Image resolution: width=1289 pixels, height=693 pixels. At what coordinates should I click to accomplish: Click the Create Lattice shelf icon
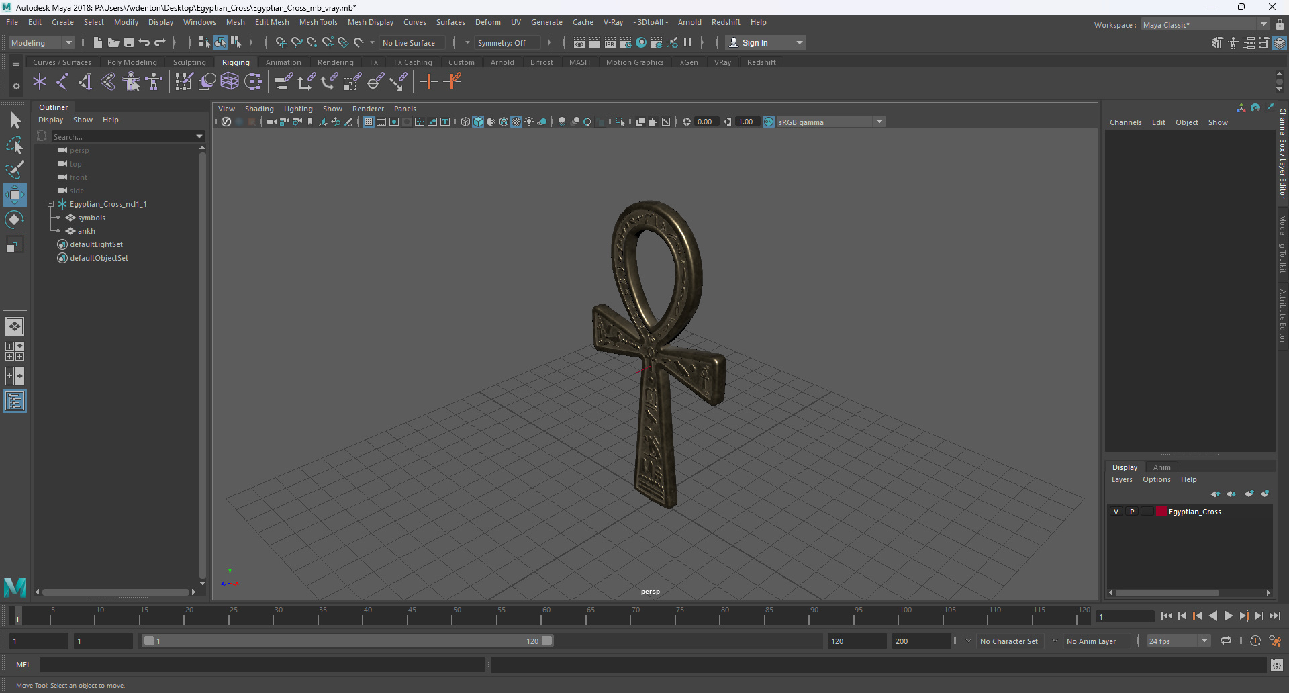tap(230, 82)
